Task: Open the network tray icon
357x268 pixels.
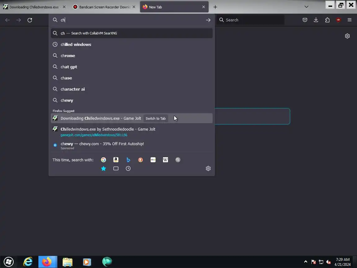Action: point(321,262)
